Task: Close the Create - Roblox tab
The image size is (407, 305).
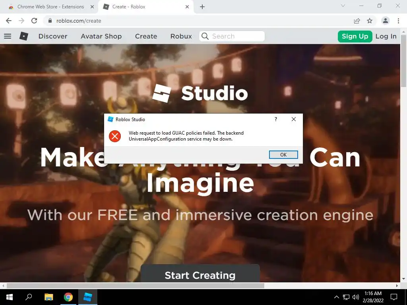Action: pyautogui.click(x=187, y=7)
